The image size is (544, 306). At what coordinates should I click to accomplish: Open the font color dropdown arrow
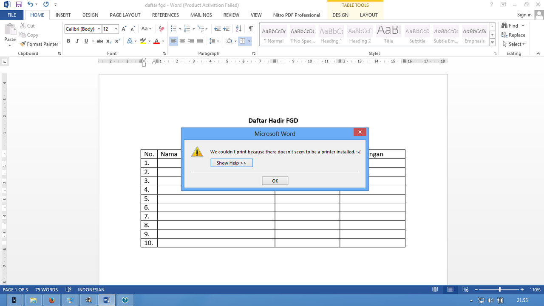click(x=163, y=41)
